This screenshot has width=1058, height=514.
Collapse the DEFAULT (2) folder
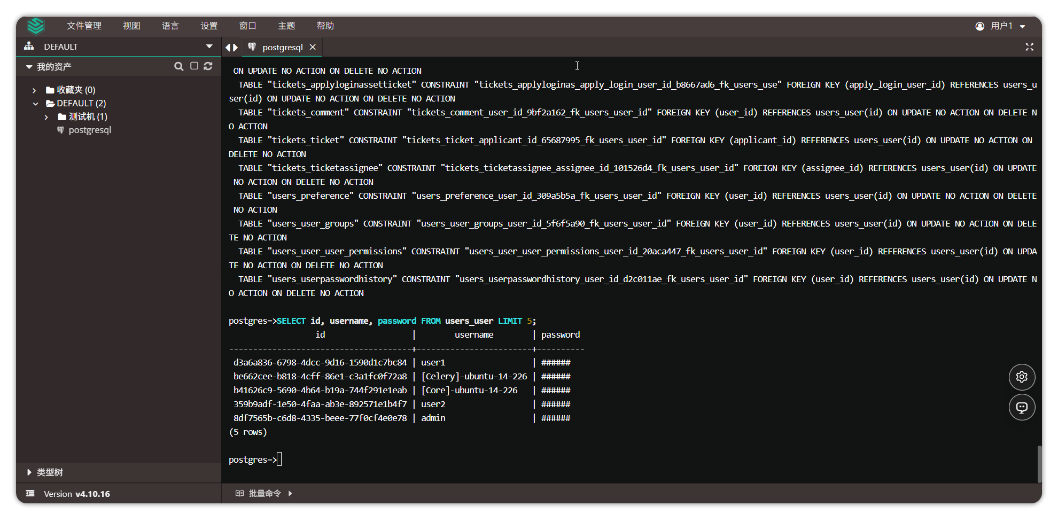(35, 104)
